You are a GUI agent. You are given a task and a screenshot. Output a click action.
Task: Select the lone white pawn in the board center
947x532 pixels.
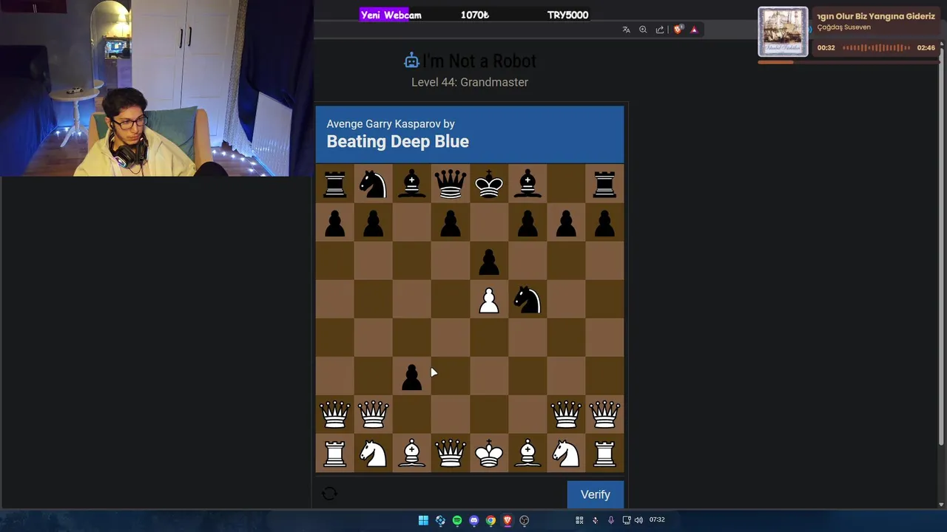[x=489, y=299]
